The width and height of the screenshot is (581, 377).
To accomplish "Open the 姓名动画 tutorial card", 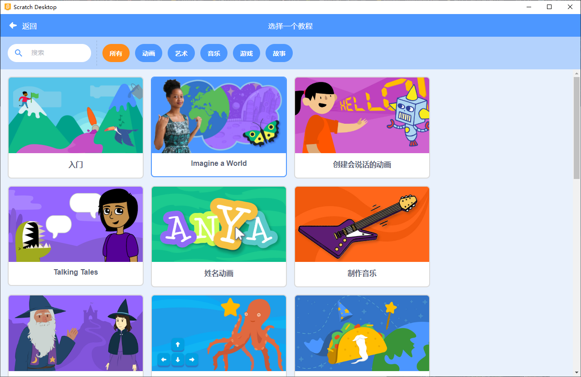I will (219, 237).
